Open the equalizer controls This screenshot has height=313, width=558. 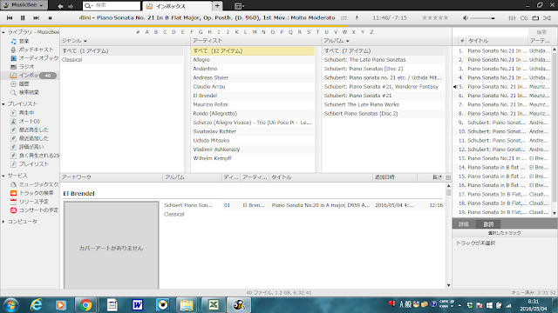pyautogui.click(x=512, y=17)
